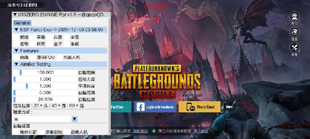Image resolution: width=310 pixels, height=139 pixels.
Task: Click the 瞄准位置 hint text line
Action: (48, 106)
